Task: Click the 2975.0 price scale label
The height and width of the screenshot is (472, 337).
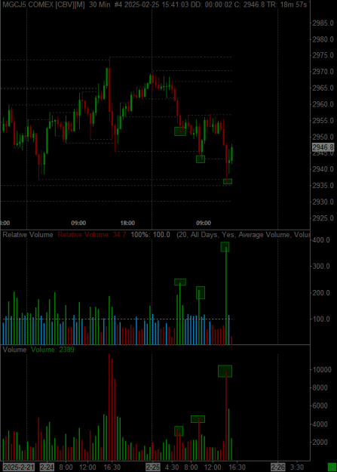Action: (323, 55)
